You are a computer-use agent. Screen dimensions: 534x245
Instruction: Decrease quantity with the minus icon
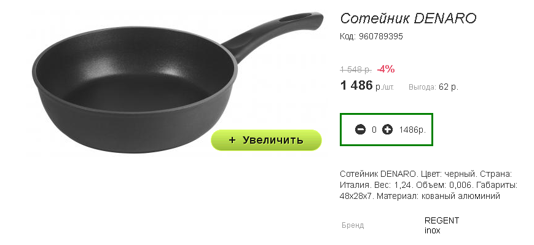point(360,130)
